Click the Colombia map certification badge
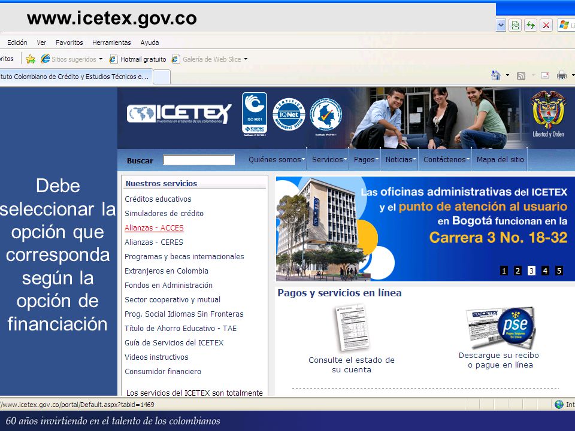 (x=326, y=116)
